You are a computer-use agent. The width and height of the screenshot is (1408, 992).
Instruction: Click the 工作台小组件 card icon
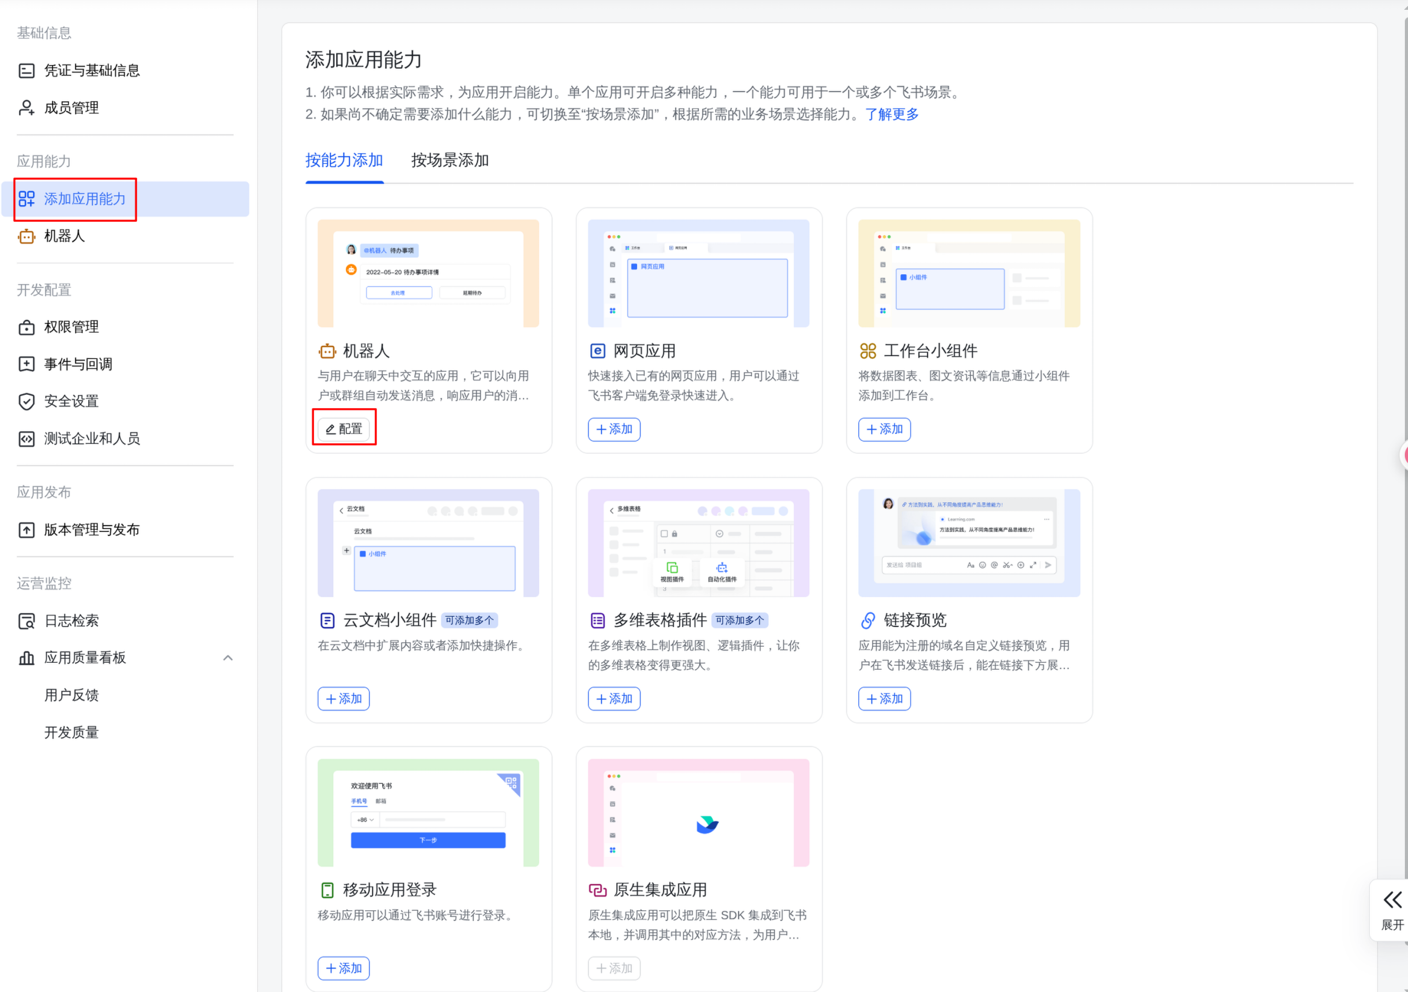click(x=868, y=351)
